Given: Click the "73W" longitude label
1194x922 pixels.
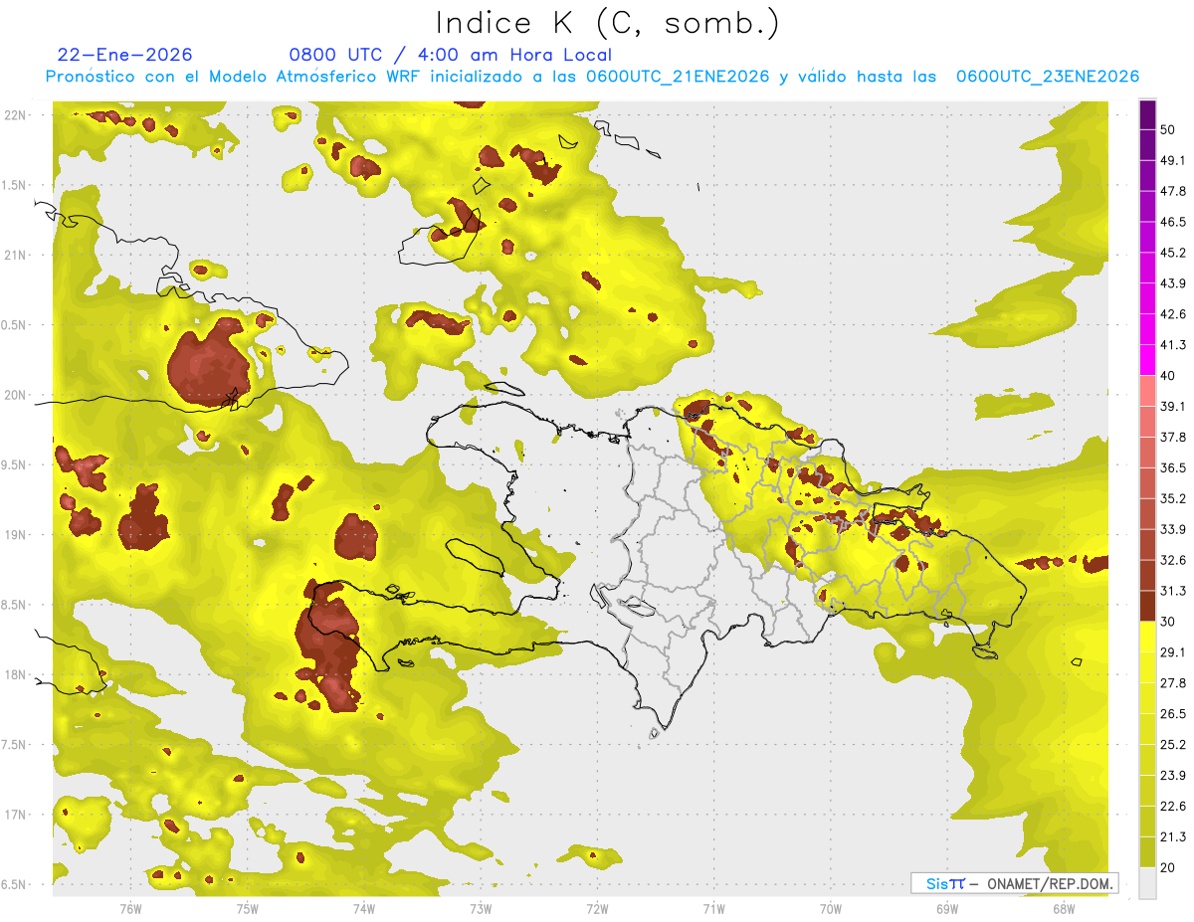Looking at the screenshot, I should click(x=481, y=908).
